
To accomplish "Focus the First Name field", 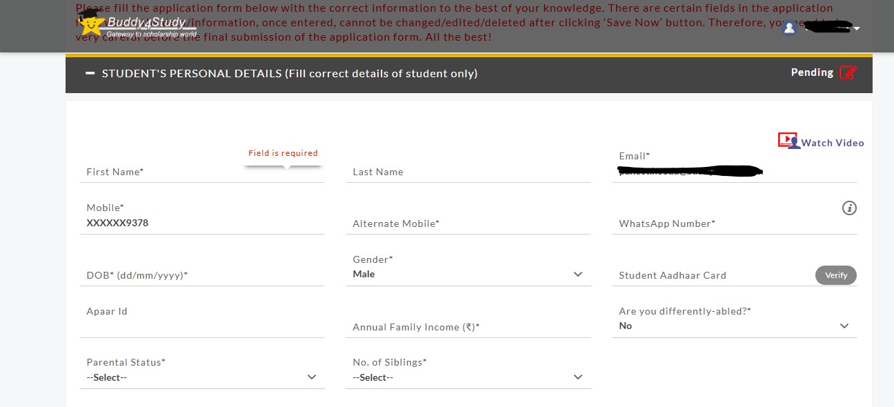I will tap(202, 172).
